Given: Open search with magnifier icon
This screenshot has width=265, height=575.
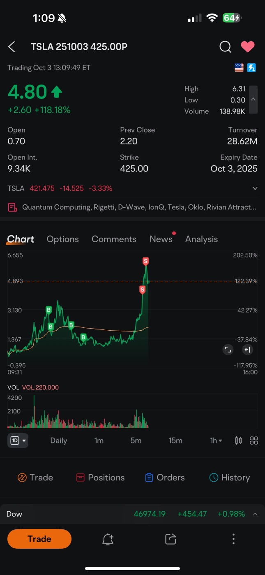Looking at the screenshot, I should (225, 47).
